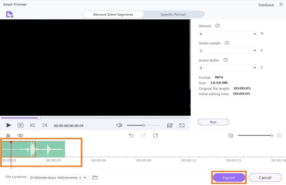Zoom in the timeline
Viewport: 286px width, 185px height.
point(279,136)
